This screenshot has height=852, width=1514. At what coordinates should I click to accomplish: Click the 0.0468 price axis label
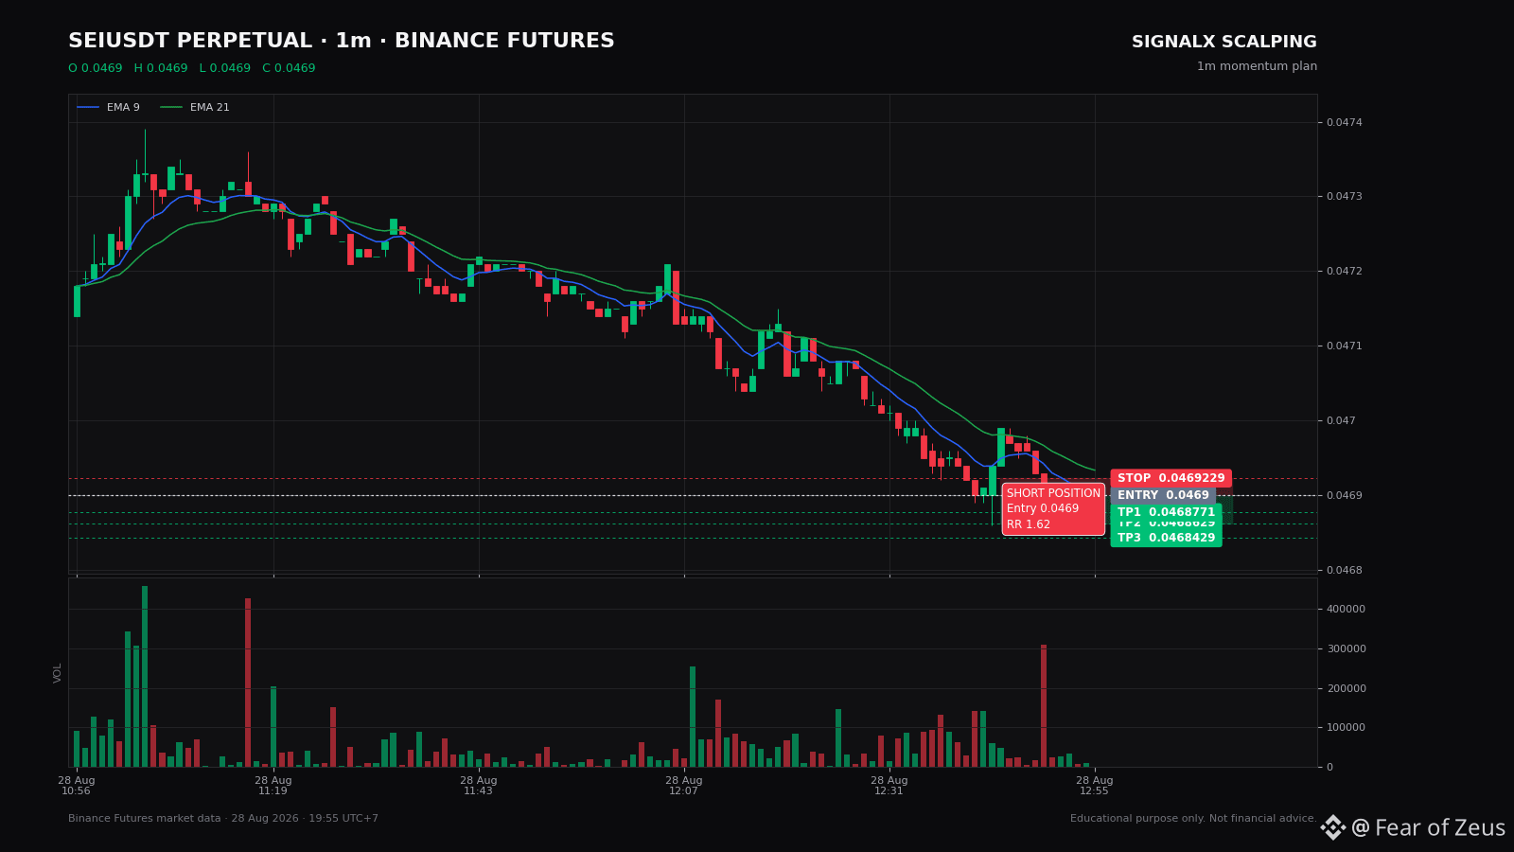coord(1344,570)
